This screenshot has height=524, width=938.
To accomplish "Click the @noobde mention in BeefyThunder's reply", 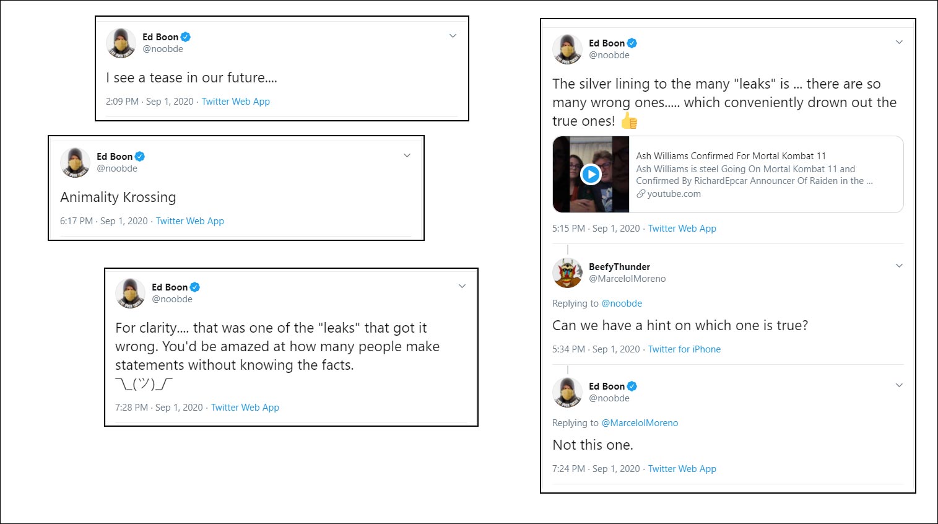I will (622, 303).
